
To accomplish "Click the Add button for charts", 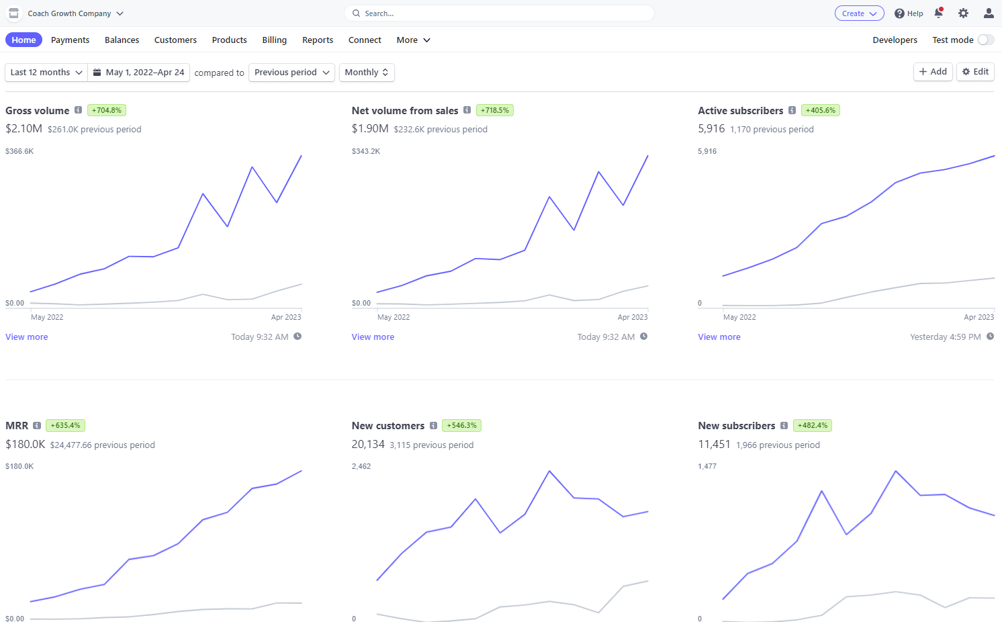I will coord(933,72).
